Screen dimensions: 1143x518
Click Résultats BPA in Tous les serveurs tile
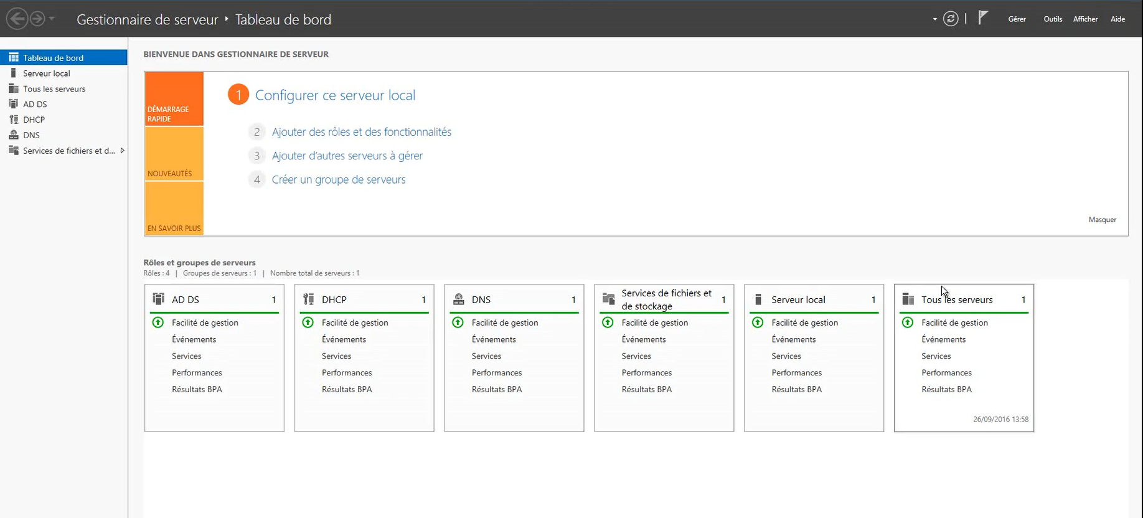[x=946, y=389]
